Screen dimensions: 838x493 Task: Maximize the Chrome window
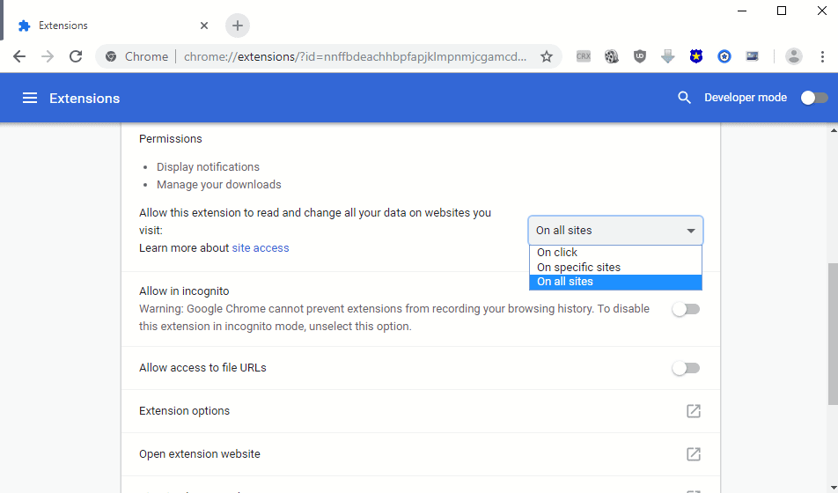(782, 11)
